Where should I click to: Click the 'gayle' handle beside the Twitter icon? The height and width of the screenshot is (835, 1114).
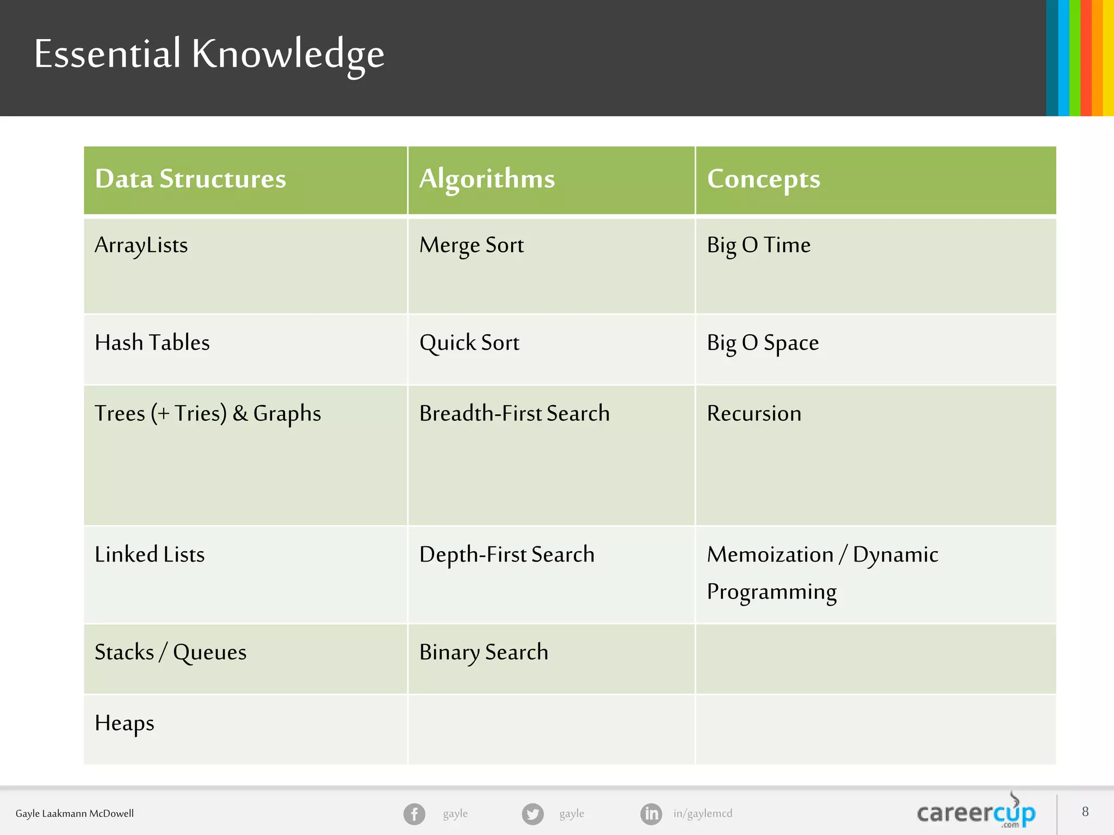click(572, 814)
